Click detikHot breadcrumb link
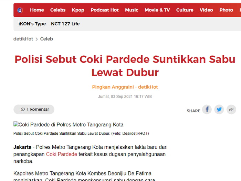The image size is (241, 181). pos(23,39)
